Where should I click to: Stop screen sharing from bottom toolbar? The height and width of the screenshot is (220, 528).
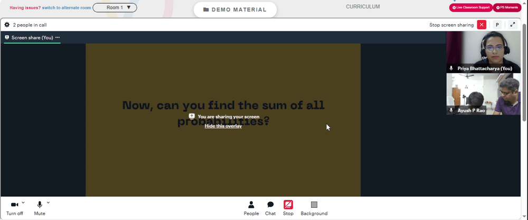288,208
